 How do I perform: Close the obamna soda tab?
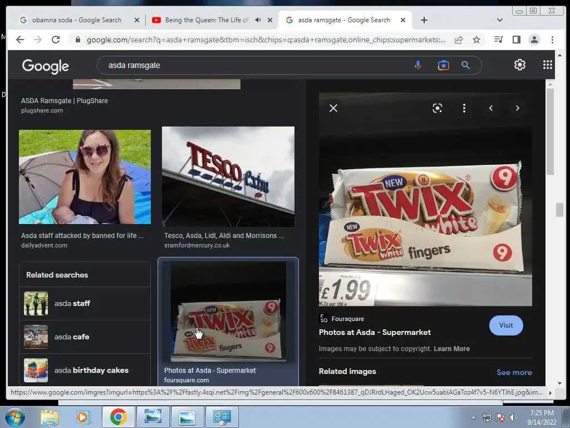137,20
